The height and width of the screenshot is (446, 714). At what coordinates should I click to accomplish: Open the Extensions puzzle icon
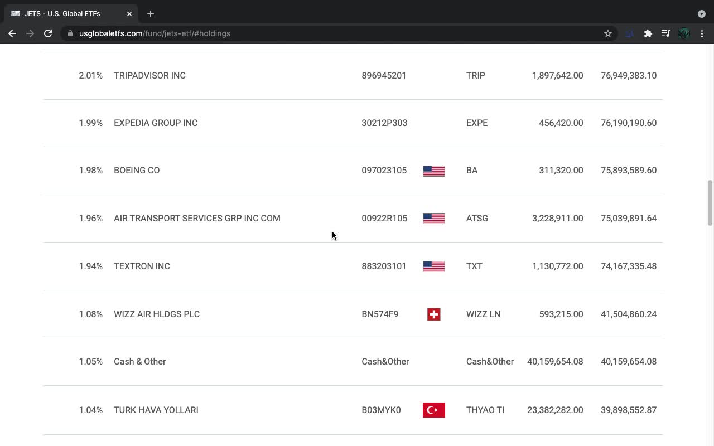tap(648, 33)
